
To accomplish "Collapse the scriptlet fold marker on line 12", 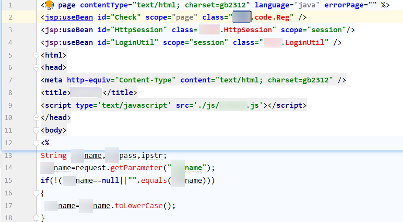I will pyautogui.click(x=36, y=143).
